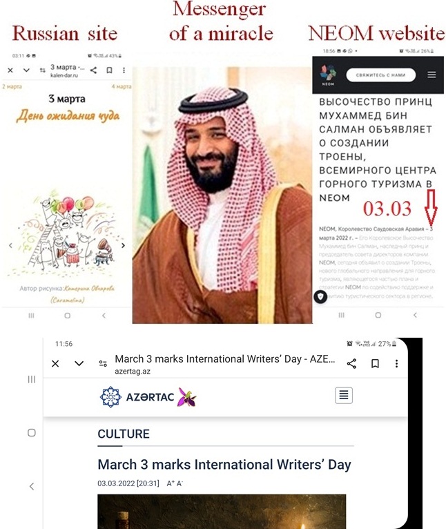Click the СВЯЖИТЕСЬ С НАМИ button
Screen dimensions: 446x529
point(381,75)
